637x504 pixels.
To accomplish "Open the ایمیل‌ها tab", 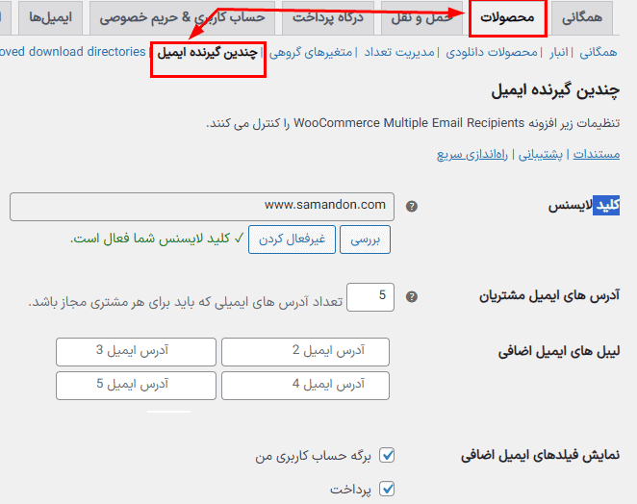I will (x=50, y=18).
